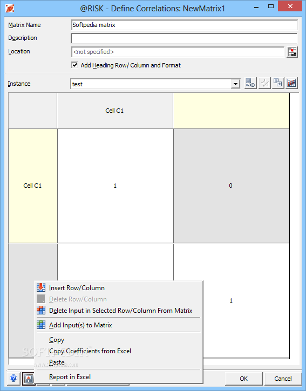Choose Copy Coefficients from Excel
Screen dimensions: 306x391
pyautogui.click(x=119, y=351)
